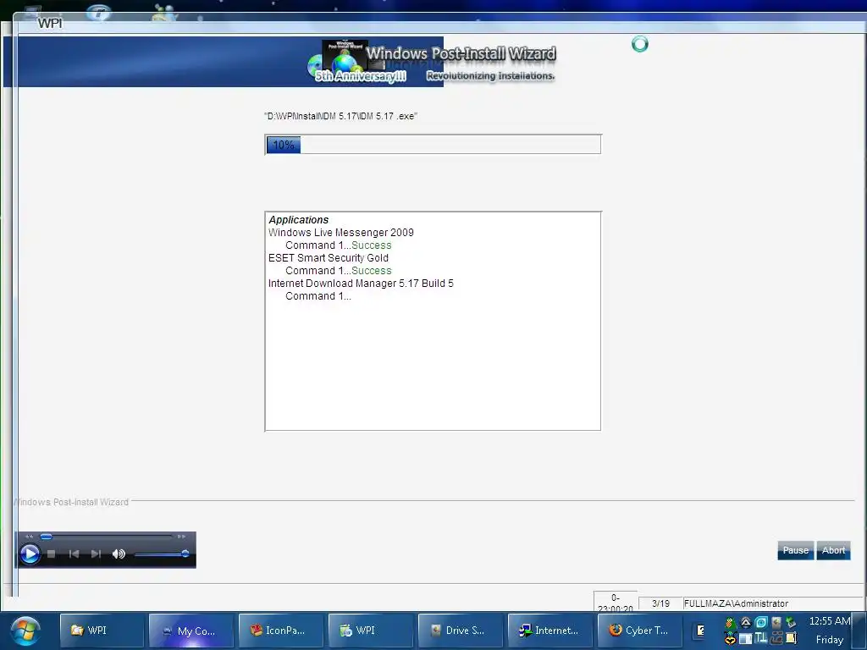
Task: Skip to next track in media player
Action: [x=96, y=554]
